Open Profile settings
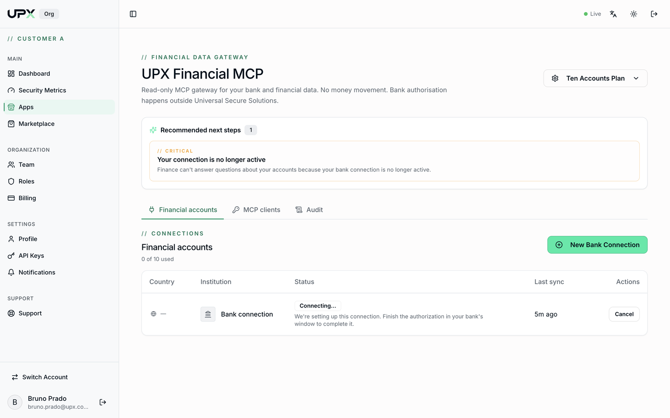Screen dimensions: 670x418 (x=60, y=239)
